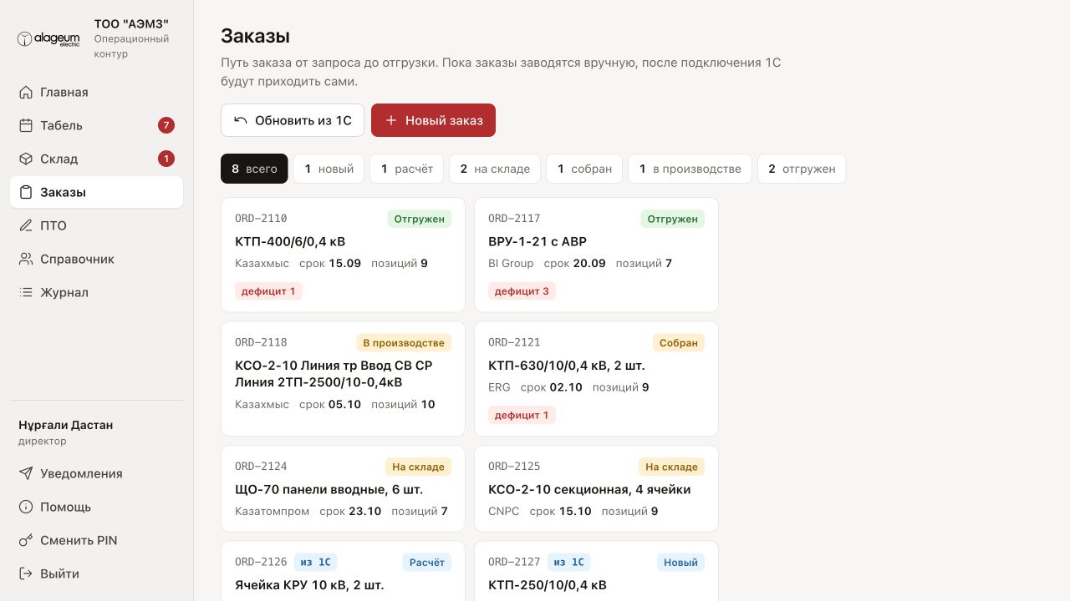
Task: Click the refresh arrow in Обновить из 1С
Action: point(241,120)
